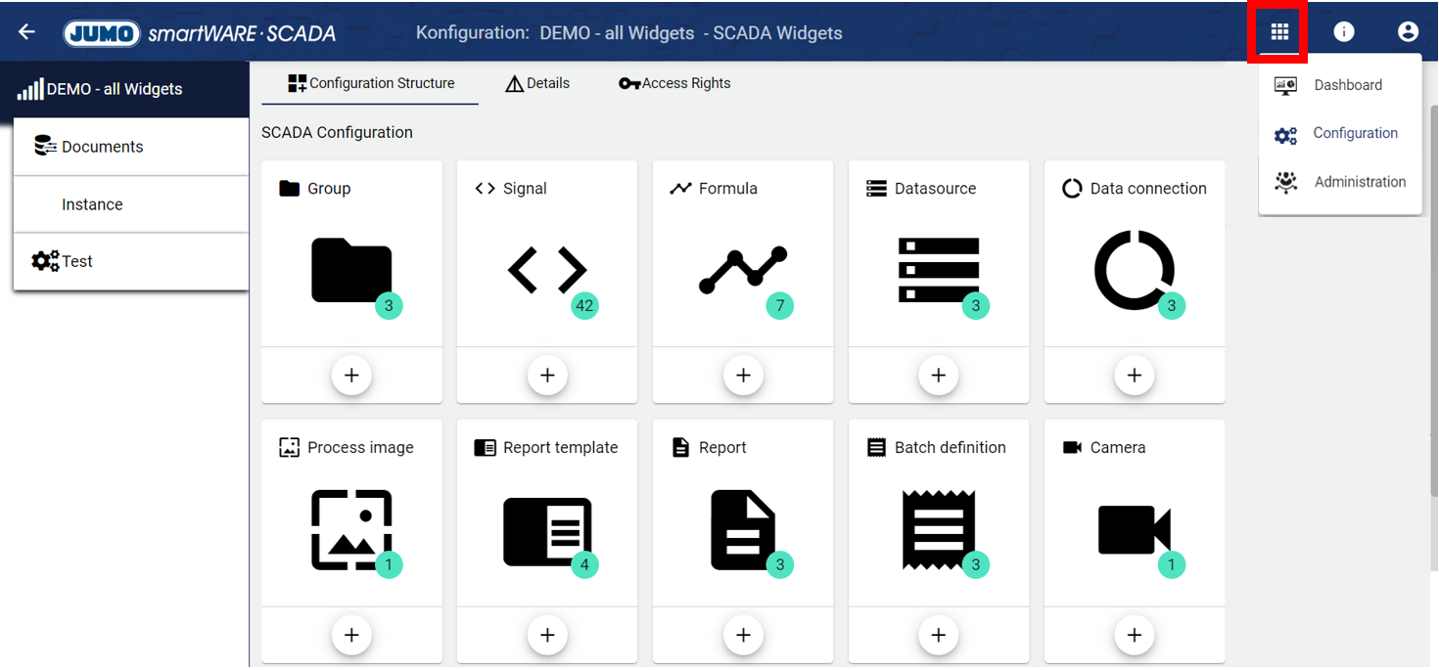1439x670 pixels.
Task: Expand the Documents item in sidebar
Action: [102, 147]
